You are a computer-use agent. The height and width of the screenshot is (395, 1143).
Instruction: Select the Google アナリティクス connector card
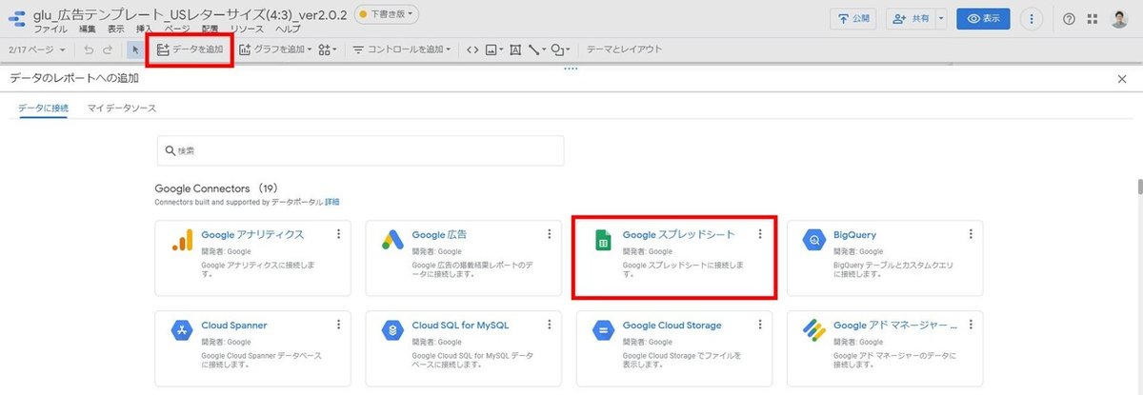252,259
